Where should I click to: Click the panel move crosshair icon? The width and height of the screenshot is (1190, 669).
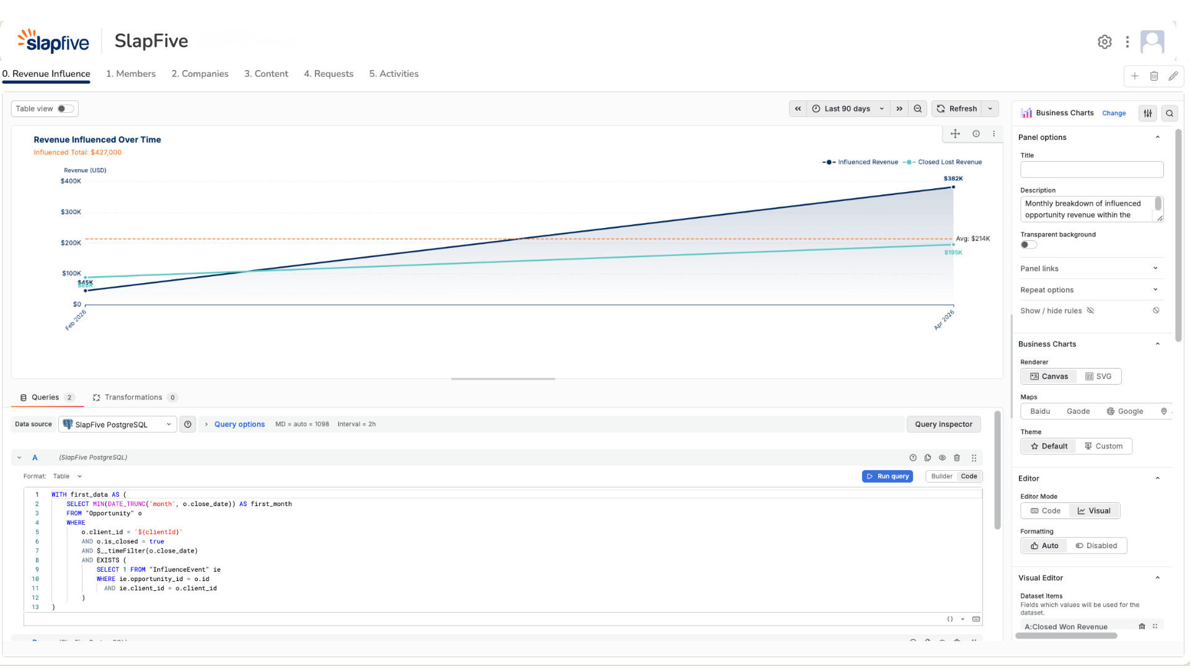[x=955, y=134]
